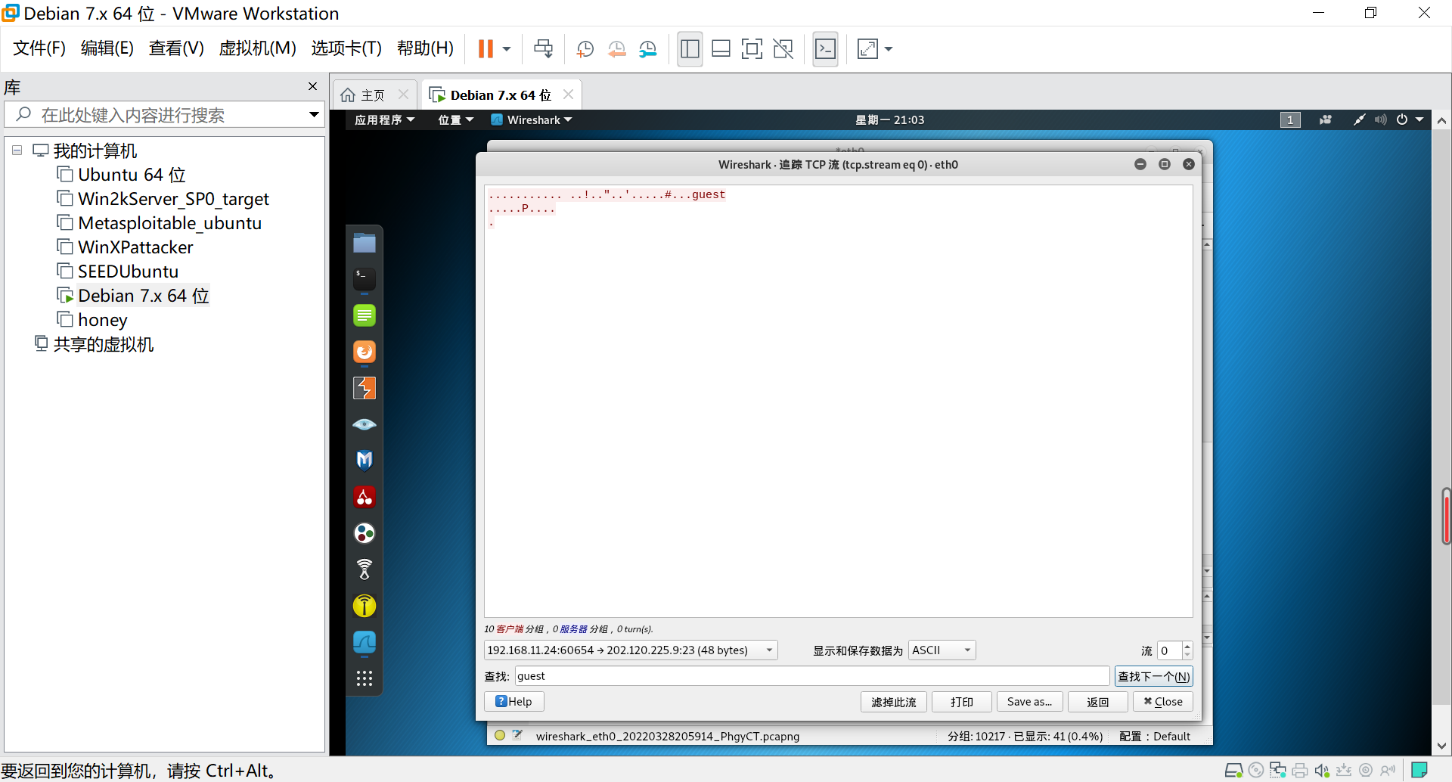Toggle the library sidebar view button

[x=690, y=49]
